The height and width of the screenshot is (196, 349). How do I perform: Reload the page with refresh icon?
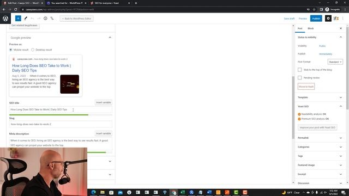click(16, 10)
